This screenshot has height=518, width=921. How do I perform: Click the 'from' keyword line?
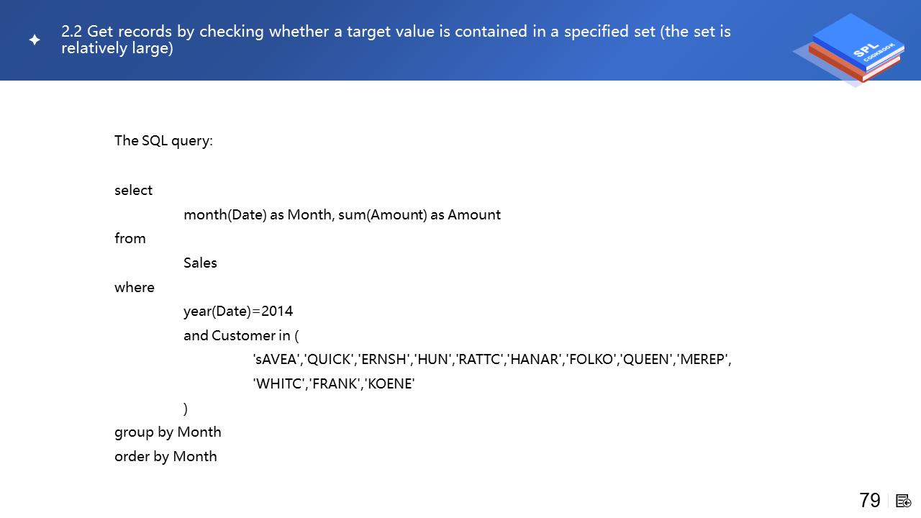coord(130,239)
